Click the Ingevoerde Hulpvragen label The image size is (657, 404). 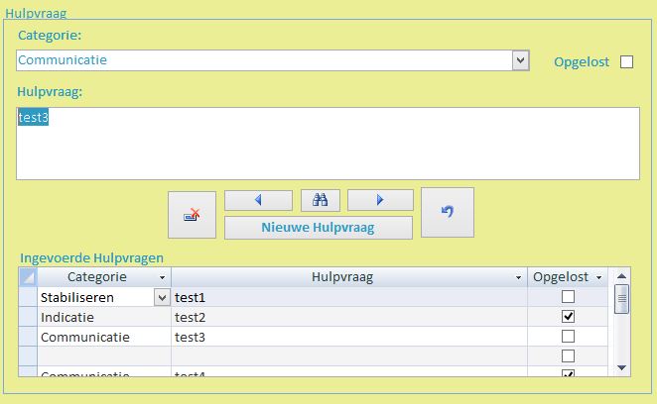(91, 258)
